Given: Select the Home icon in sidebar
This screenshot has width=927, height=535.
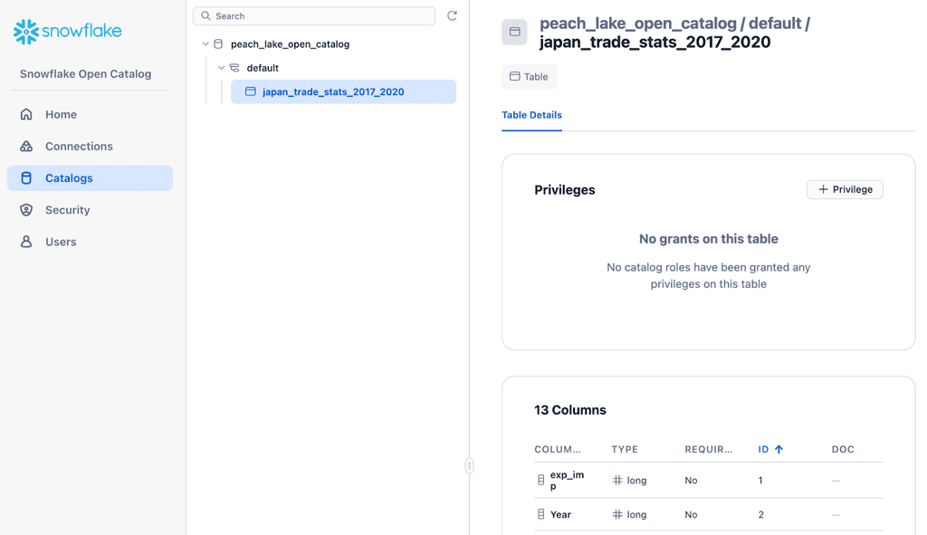Looking at the screenshot, I should (x=29, y=114).
